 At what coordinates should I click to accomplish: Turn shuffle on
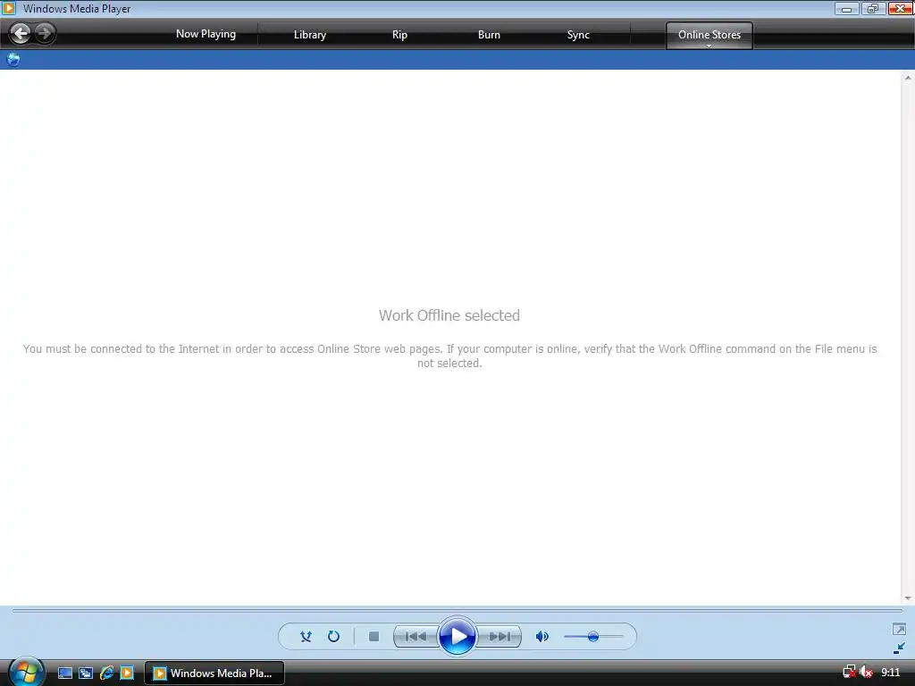pyautogui.click(x=306, y=636)
